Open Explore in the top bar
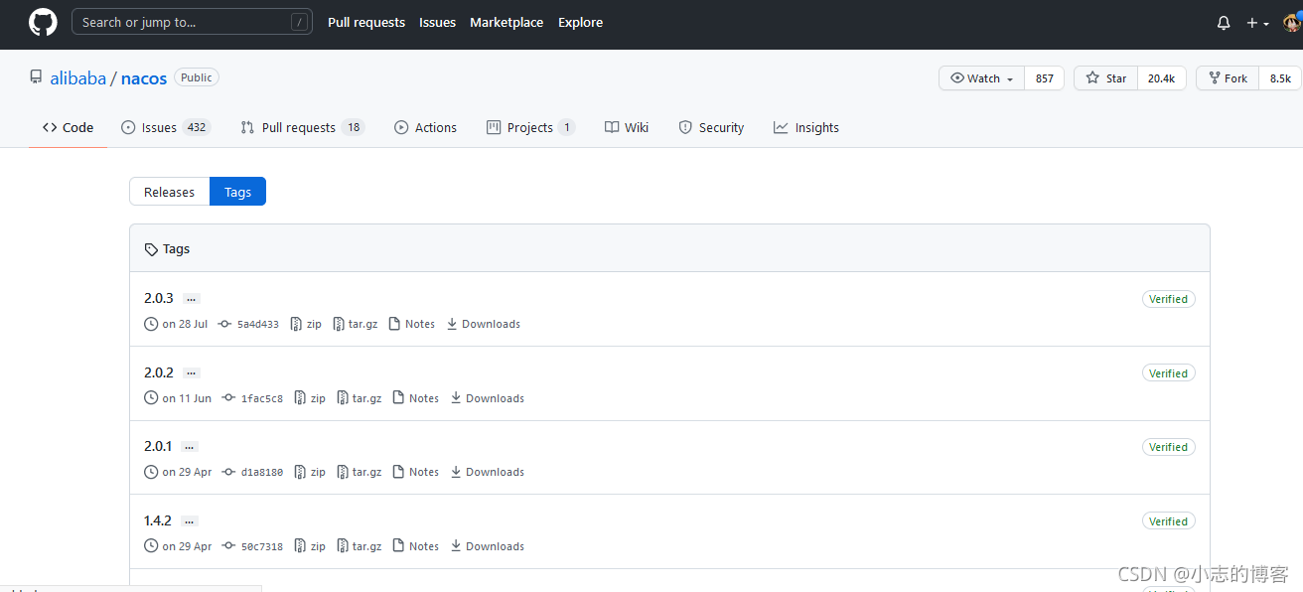1303x592 pixels. tap(580, 22)
